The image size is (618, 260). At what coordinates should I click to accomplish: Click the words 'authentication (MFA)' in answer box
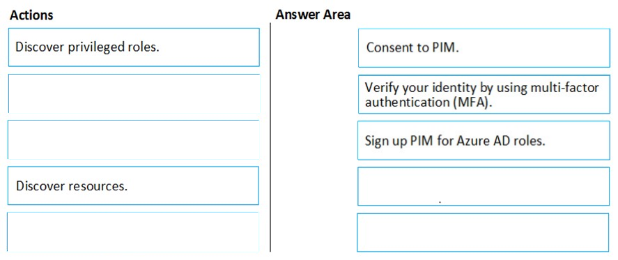tap(428, 102)
